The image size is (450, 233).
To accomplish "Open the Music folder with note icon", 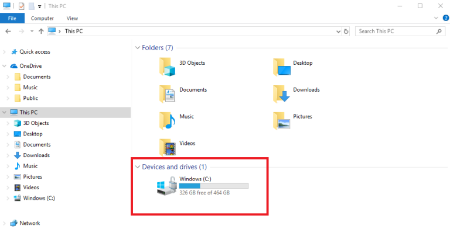I will pos(168,120).
